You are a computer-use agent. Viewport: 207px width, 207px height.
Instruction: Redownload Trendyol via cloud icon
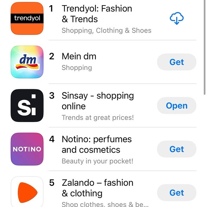177,18
